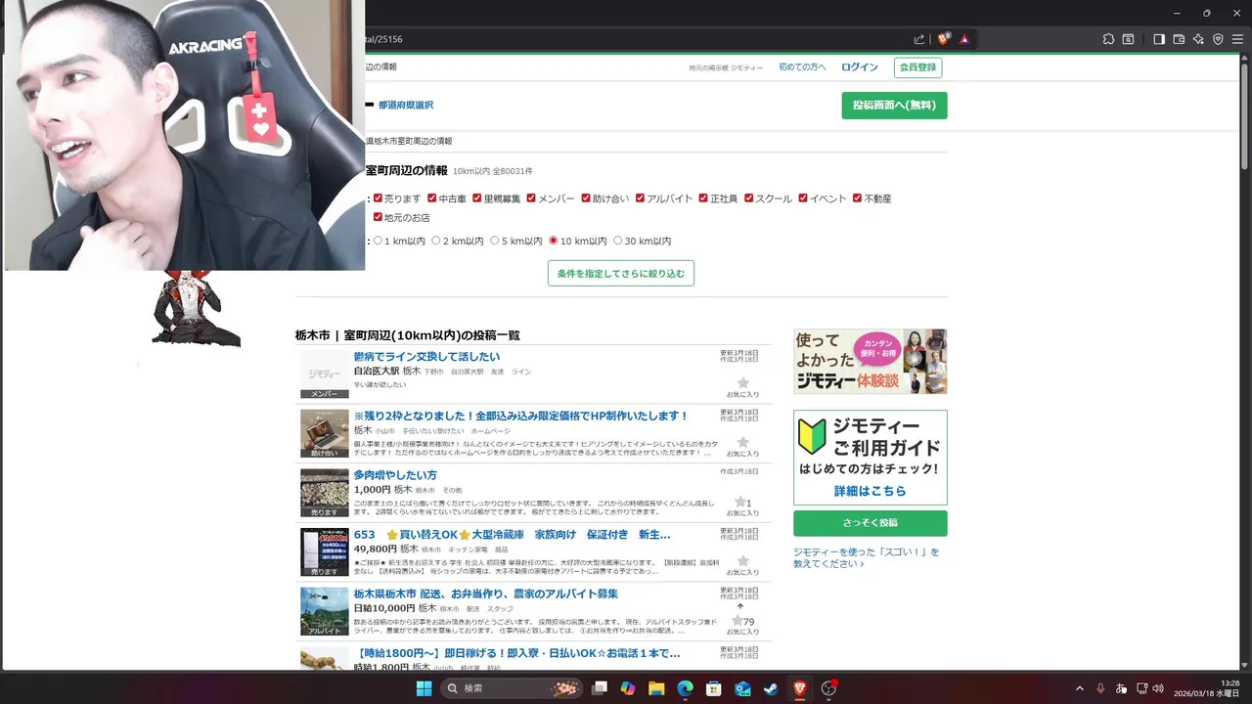Toggle the 不動産 checkbox
Screen dimensions: 1252x704
pos(857,198)
